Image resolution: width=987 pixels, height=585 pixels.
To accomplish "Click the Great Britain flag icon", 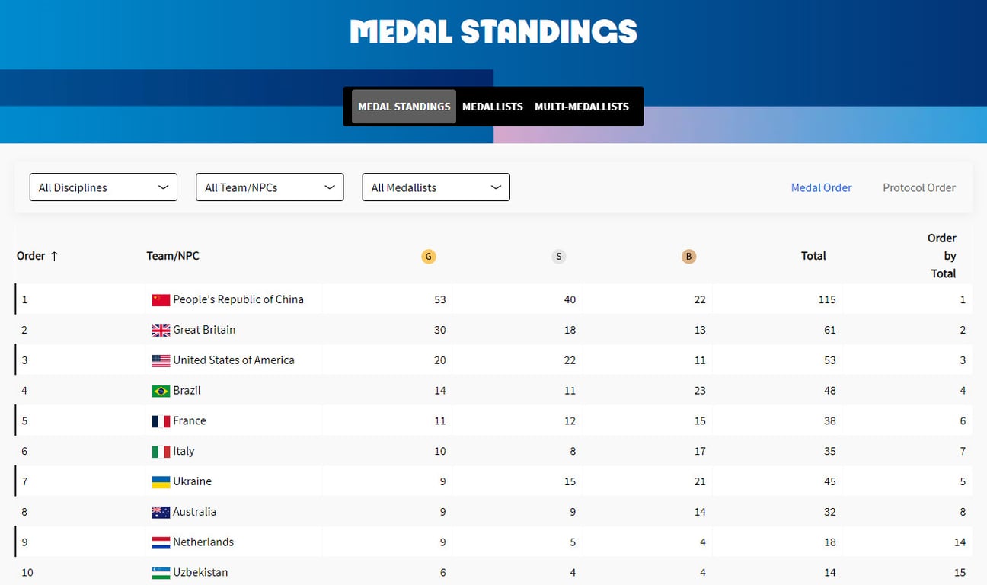I will (x=161, y=331).
